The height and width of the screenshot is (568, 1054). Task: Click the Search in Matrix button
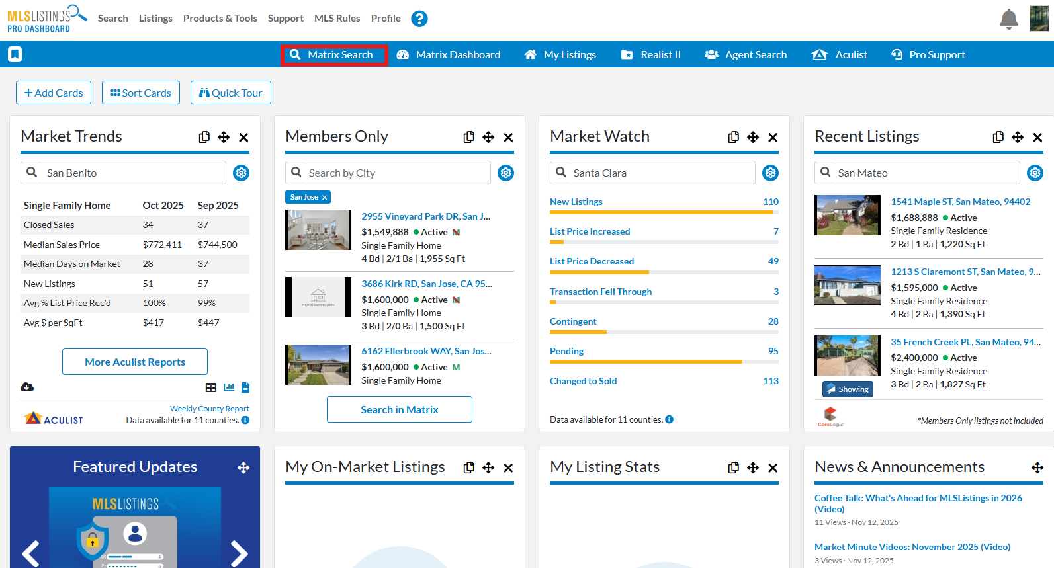pyautogui.click(x=400, y=409)
